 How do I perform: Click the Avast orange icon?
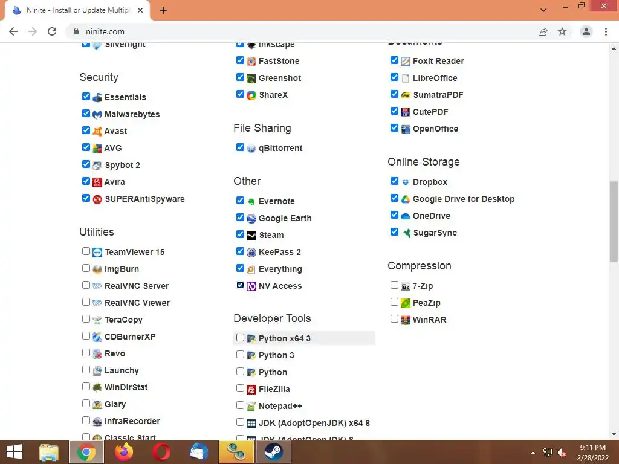click(x=97, y=131)
